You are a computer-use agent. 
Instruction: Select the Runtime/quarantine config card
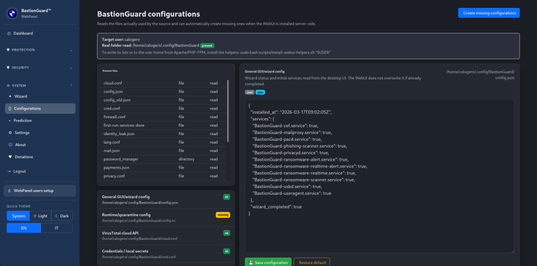coord(166,217)
